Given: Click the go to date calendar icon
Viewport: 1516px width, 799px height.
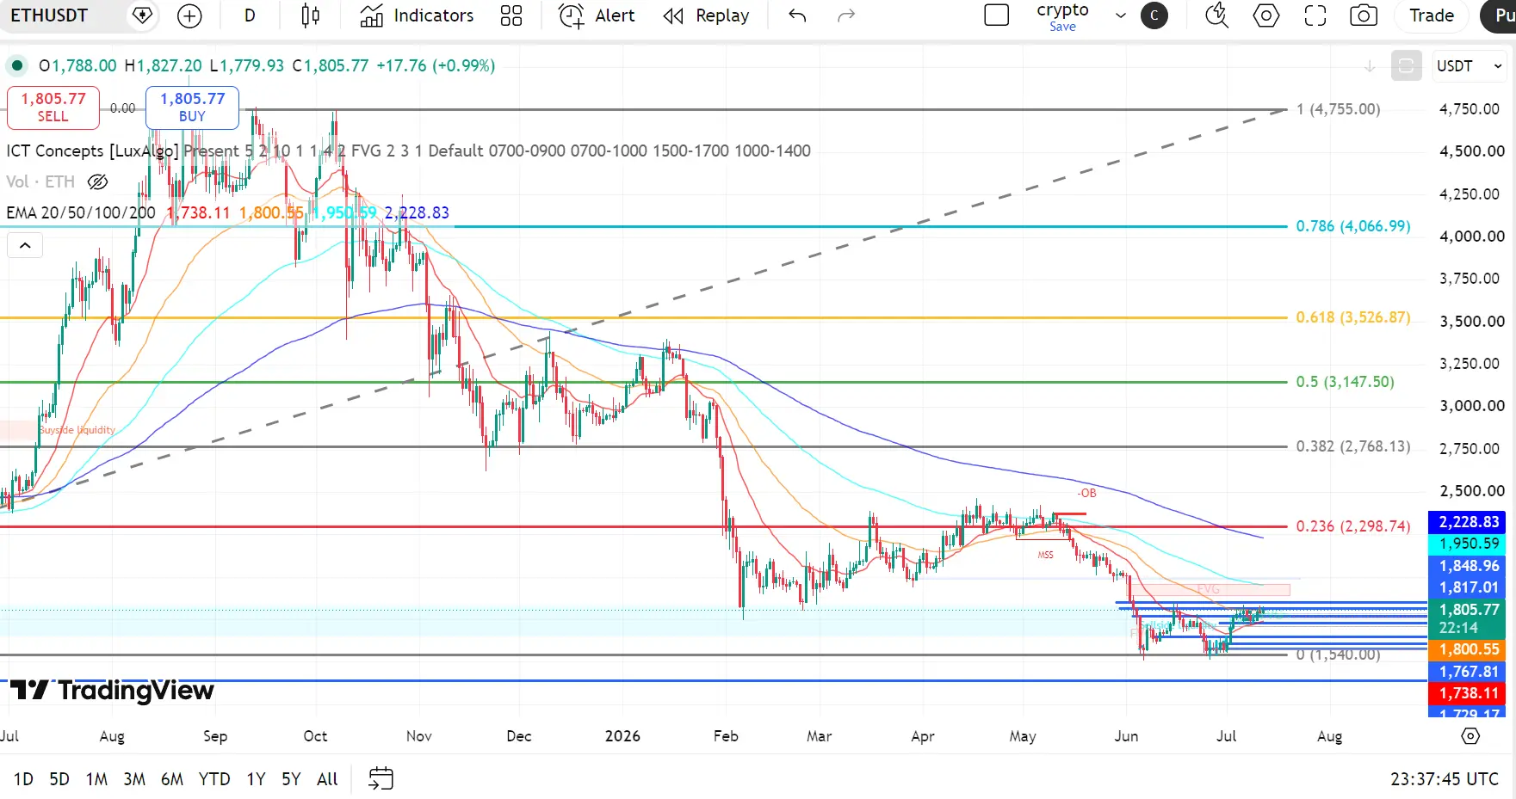Looking at the screenshot, I should click(381, 779).
